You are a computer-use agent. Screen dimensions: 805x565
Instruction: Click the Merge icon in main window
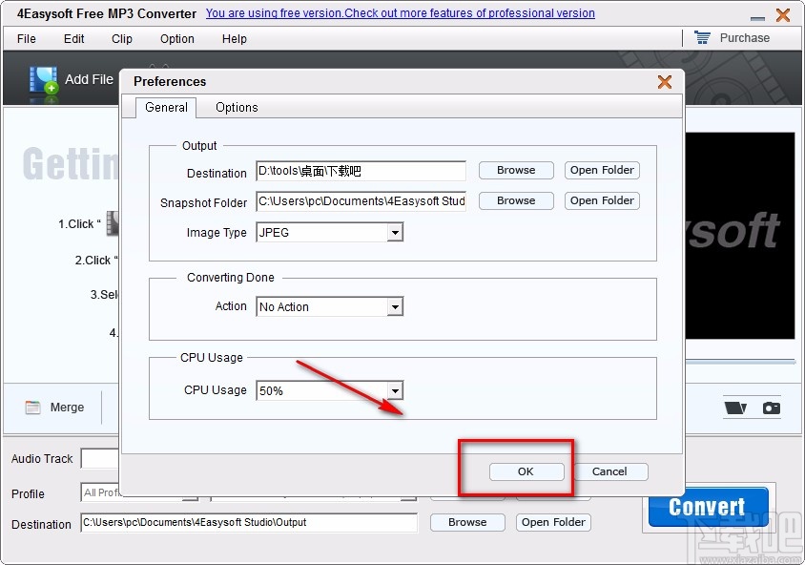point(32,408)
